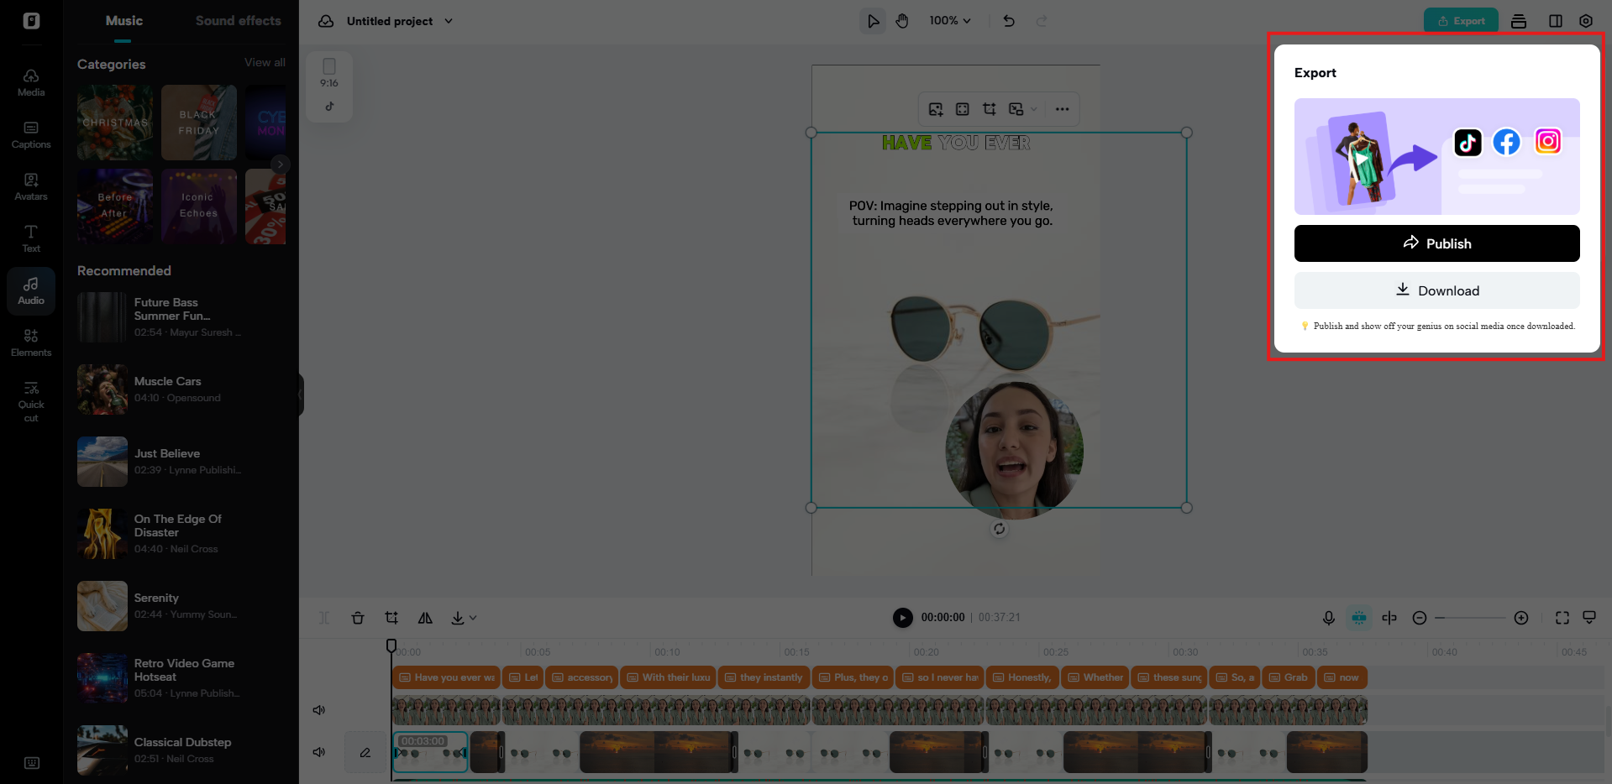Viewport: 1612px width, 784px height.
Task: Disable the snapping toggle above the timeline
Action: pos(1358,617)
